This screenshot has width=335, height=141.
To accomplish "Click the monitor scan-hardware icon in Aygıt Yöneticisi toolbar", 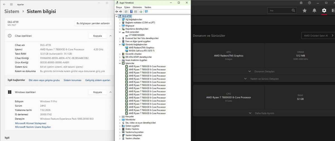I will tap(146, 11).
